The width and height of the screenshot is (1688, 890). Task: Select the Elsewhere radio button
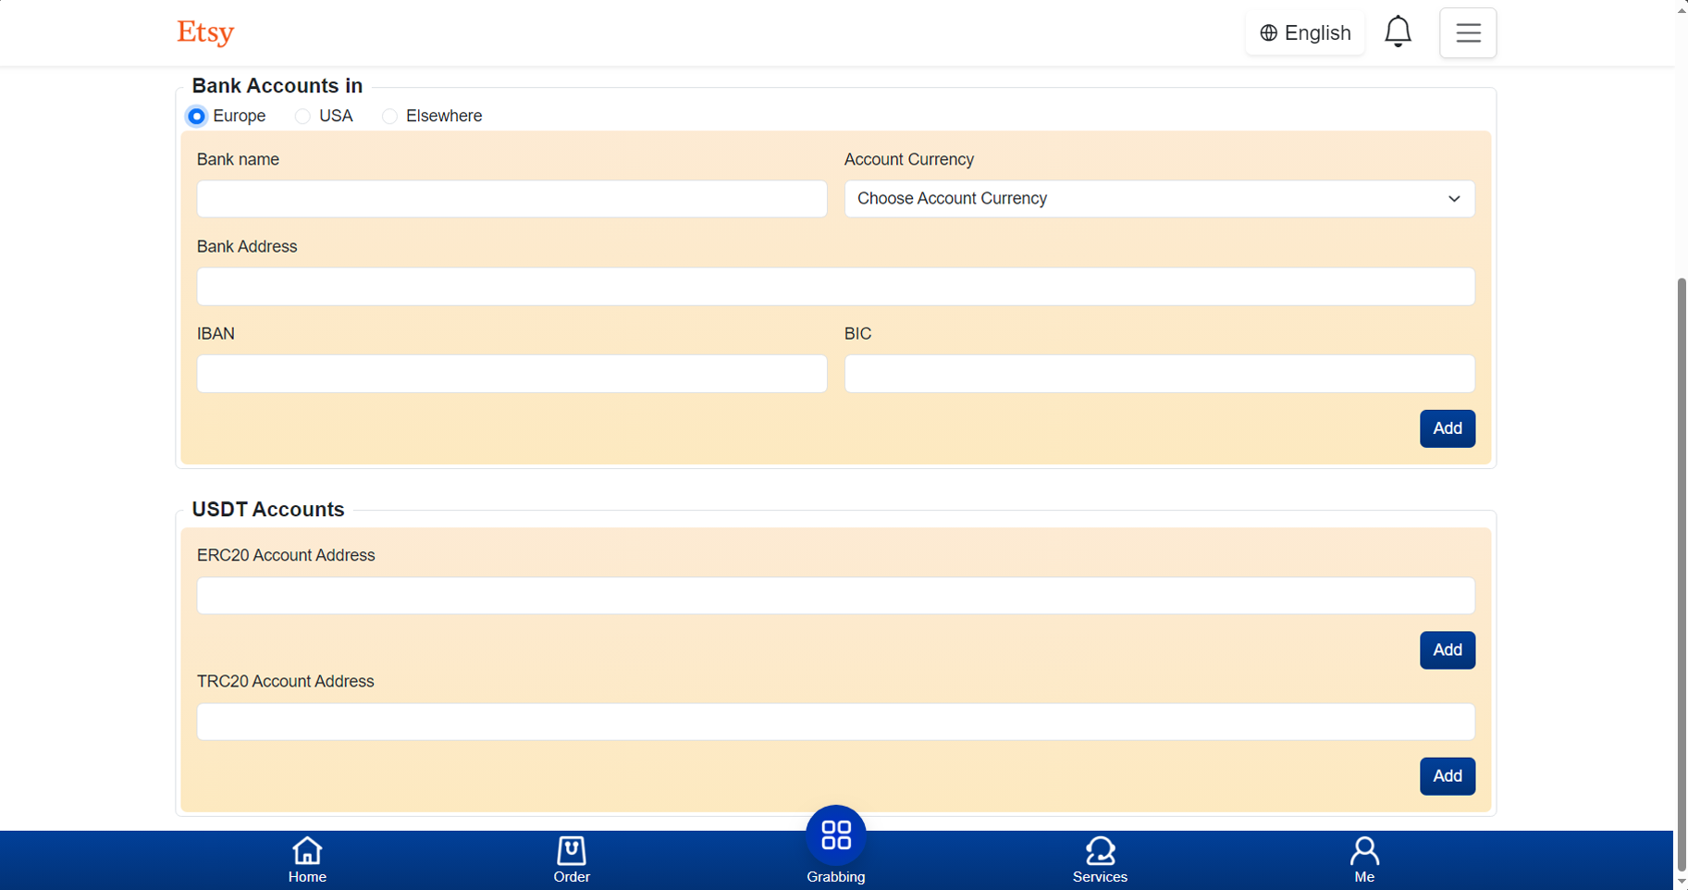pyautogui.click(x=389, y=117)
